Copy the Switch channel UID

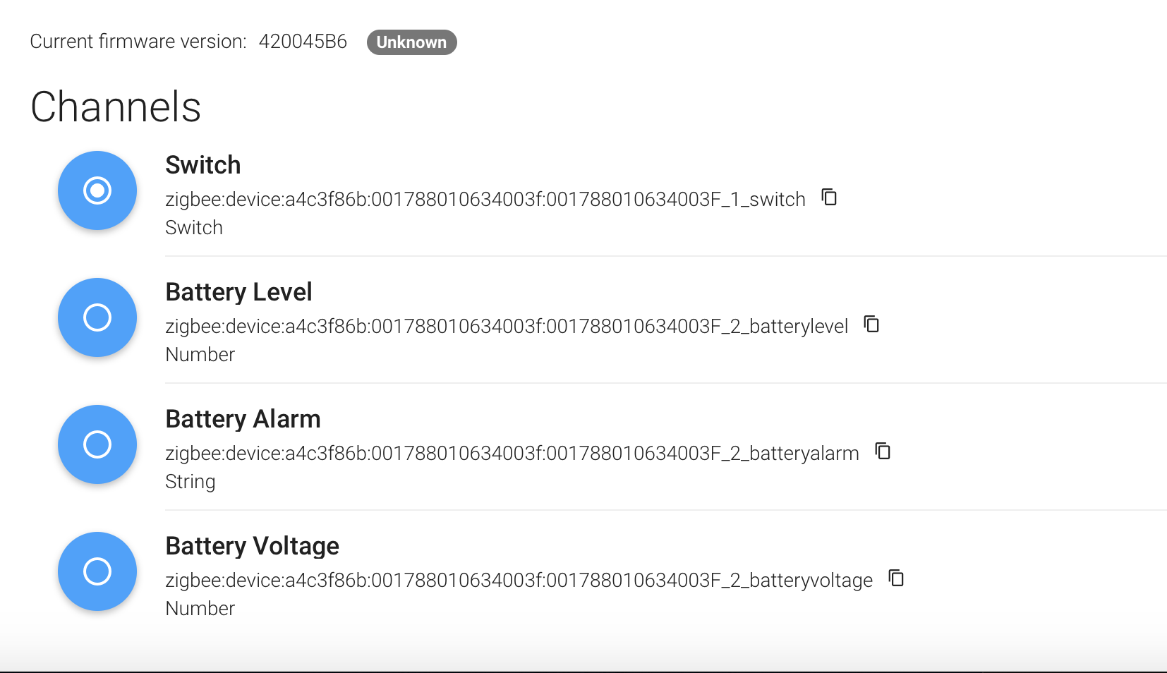[829, 198]
